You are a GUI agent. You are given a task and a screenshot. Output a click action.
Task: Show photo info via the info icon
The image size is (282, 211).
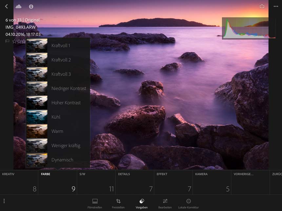click(31, 7)
